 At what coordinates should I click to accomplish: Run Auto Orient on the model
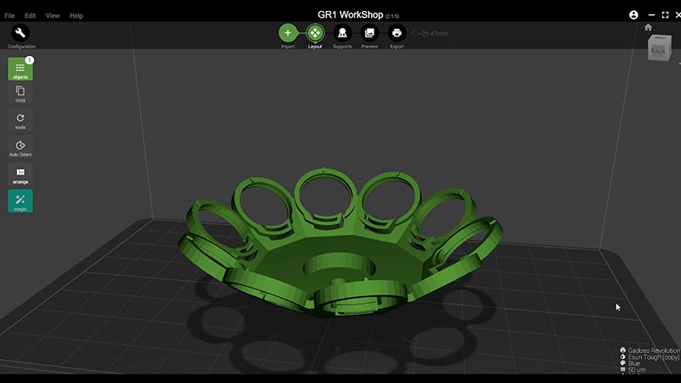coord(20,146)
